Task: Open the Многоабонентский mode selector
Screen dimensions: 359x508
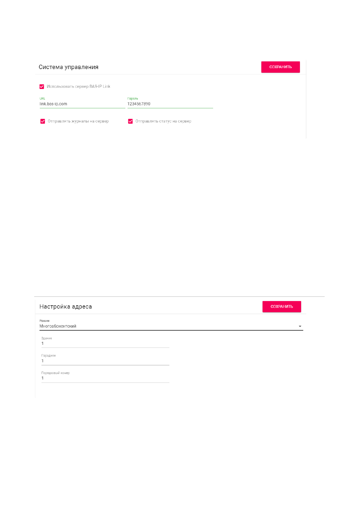Action: pos(169,326)
